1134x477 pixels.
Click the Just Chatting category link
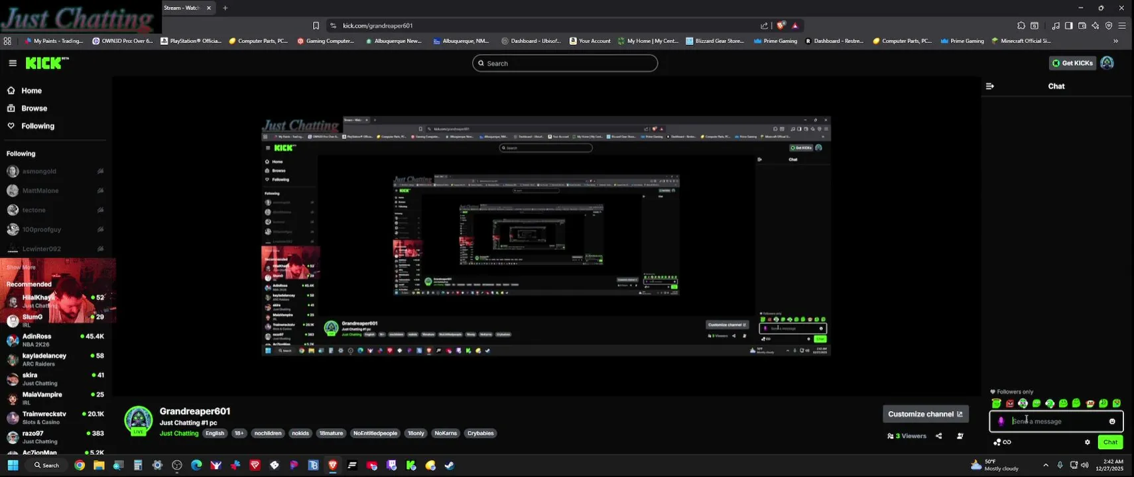(x=179, y=433)
